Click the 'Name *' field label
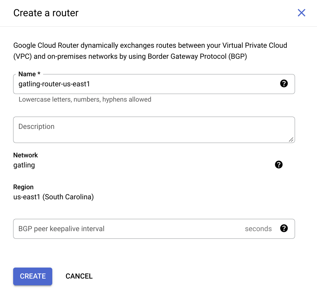This screenshot has height=300, width=317. pyautogui.click(x=29, y=74)
